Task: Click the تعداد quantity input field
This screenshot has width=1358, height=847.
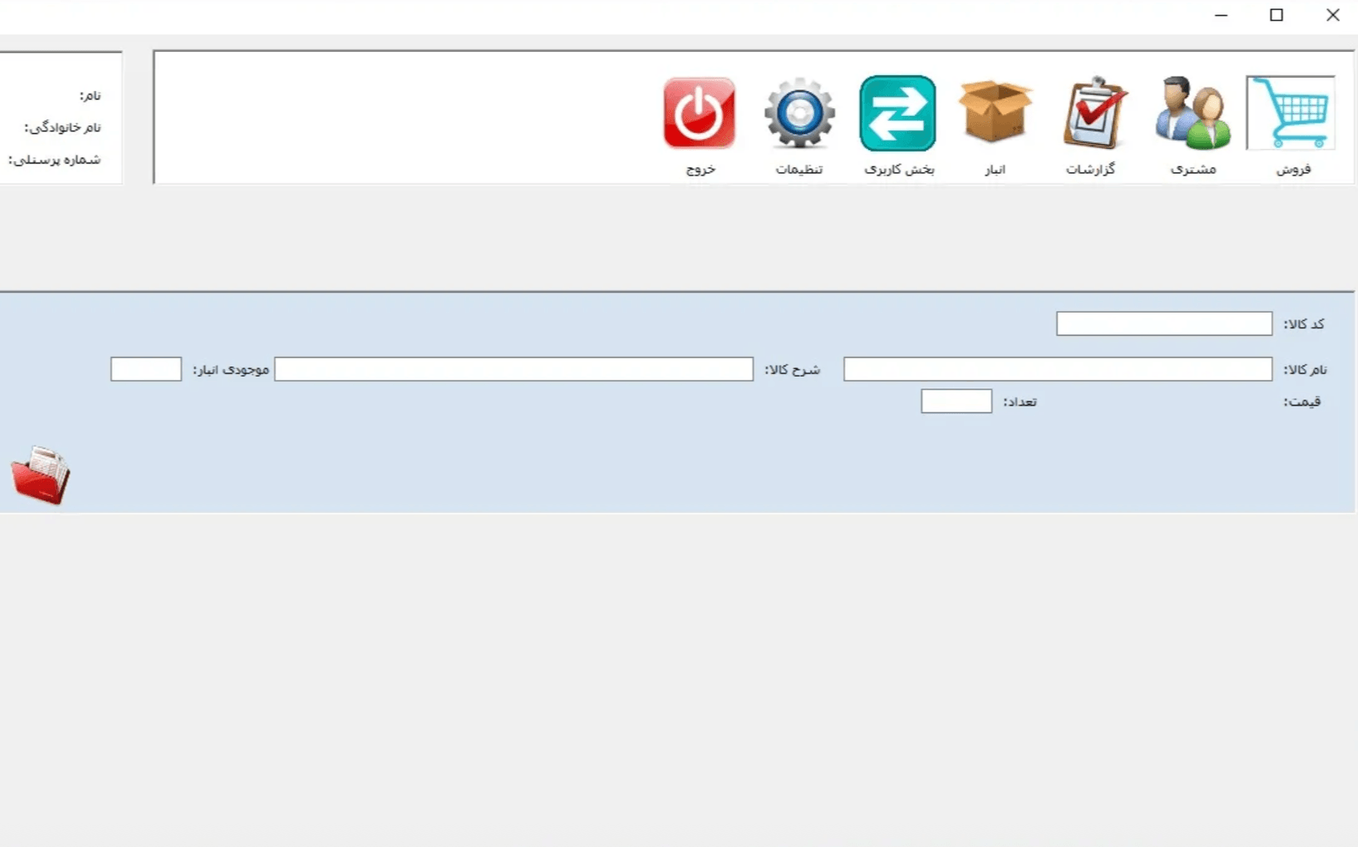Action: [956, 401]
